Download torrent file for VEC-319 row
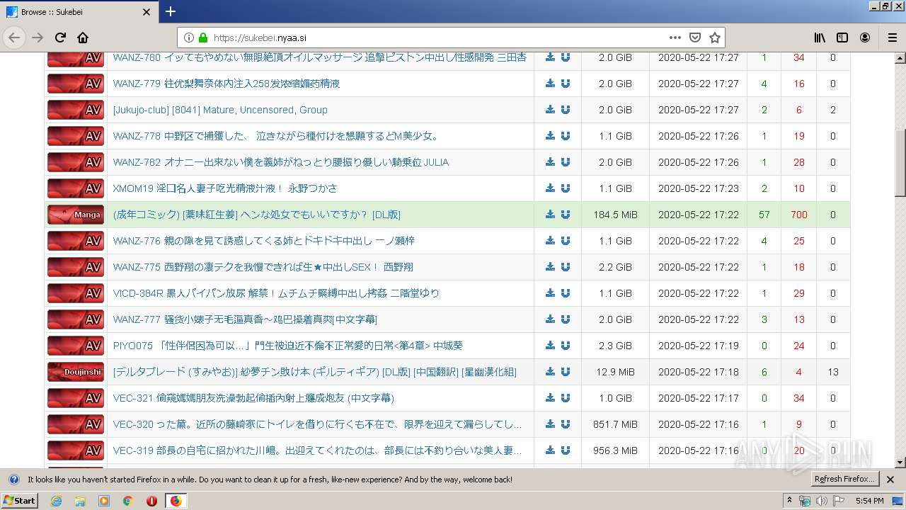The image size is (906, 510). 550,450
